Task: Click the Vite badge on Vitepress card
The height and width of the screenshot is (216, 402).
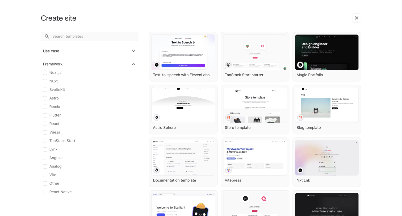Action: 228,170
